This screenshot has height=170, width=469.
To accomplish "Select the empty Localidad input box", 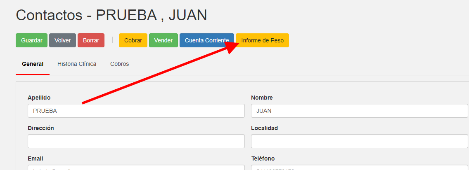I will (x=359, y=141).
